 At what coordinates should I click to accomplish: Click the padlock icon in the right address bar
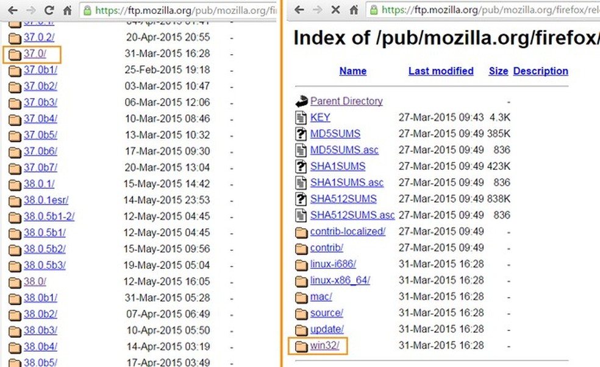373,9
